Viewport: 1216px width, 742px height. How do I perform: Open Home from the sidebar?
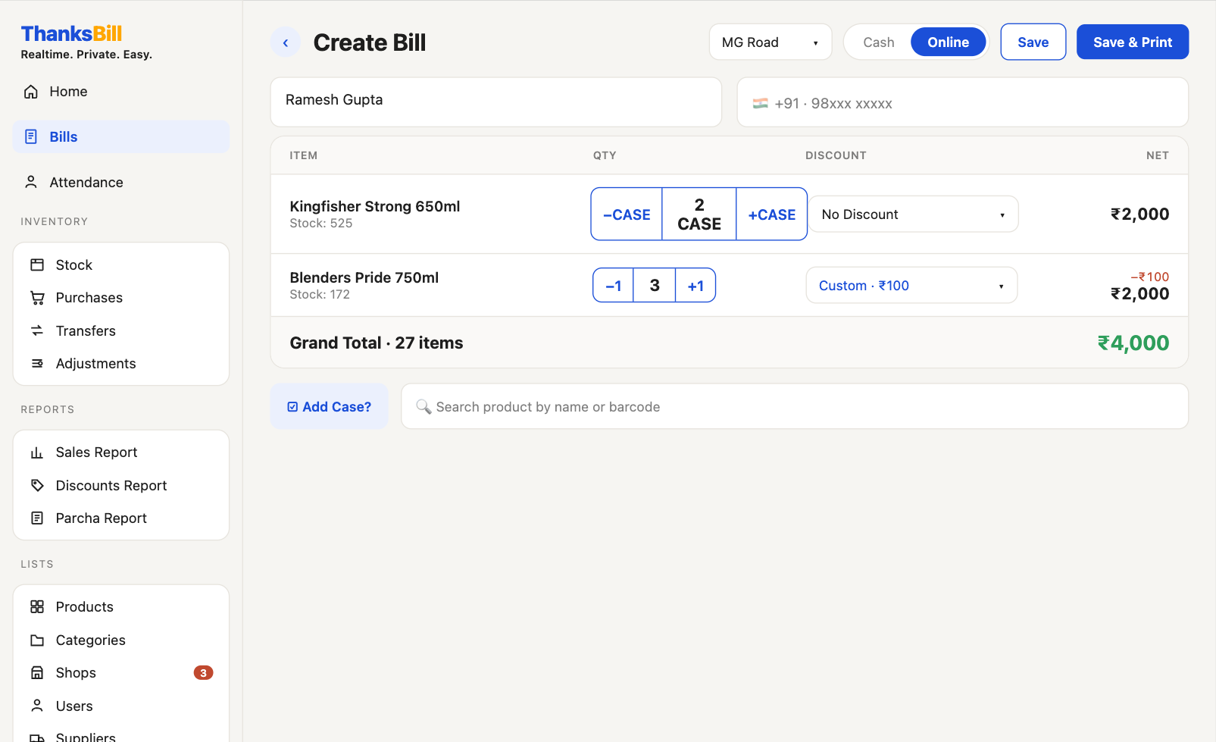point(121,92)
